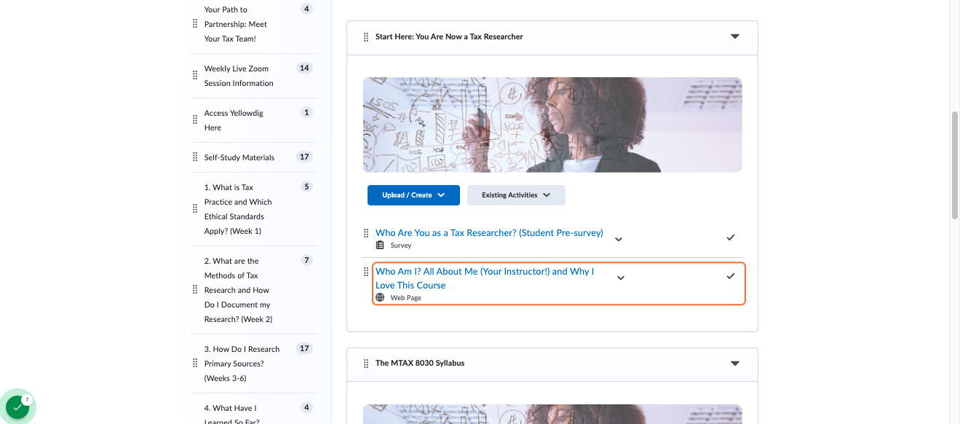Image resolution: width=960 pixels, height=424 pixels.
Task: Click the 17 count badge for Self-Study Materials
Action: pos(304,157)
